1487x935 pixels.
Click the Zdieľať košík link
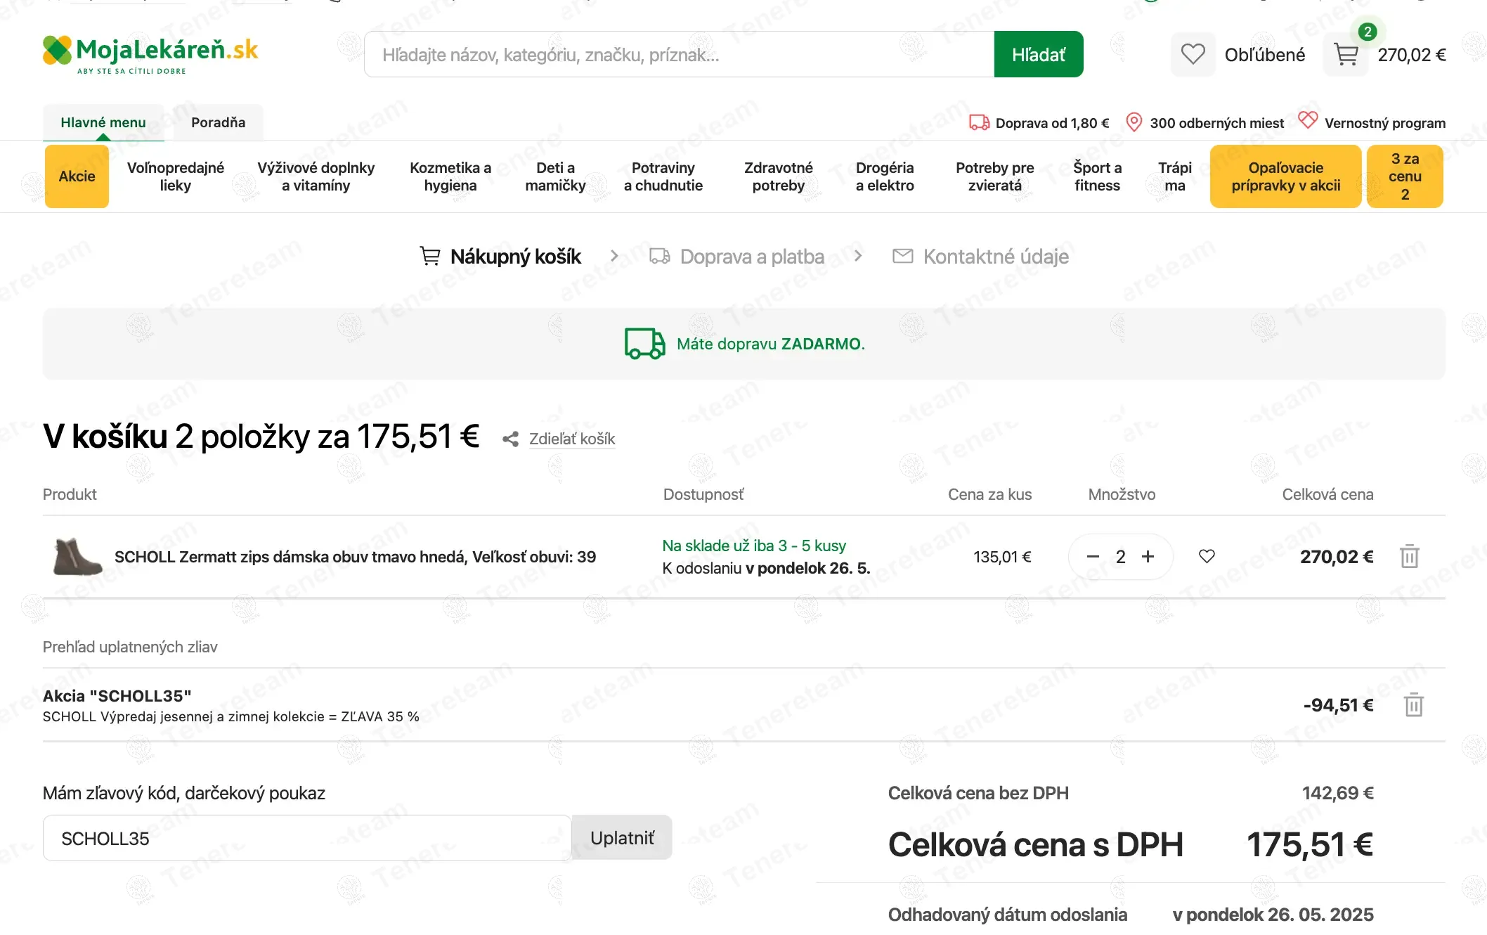572,439
